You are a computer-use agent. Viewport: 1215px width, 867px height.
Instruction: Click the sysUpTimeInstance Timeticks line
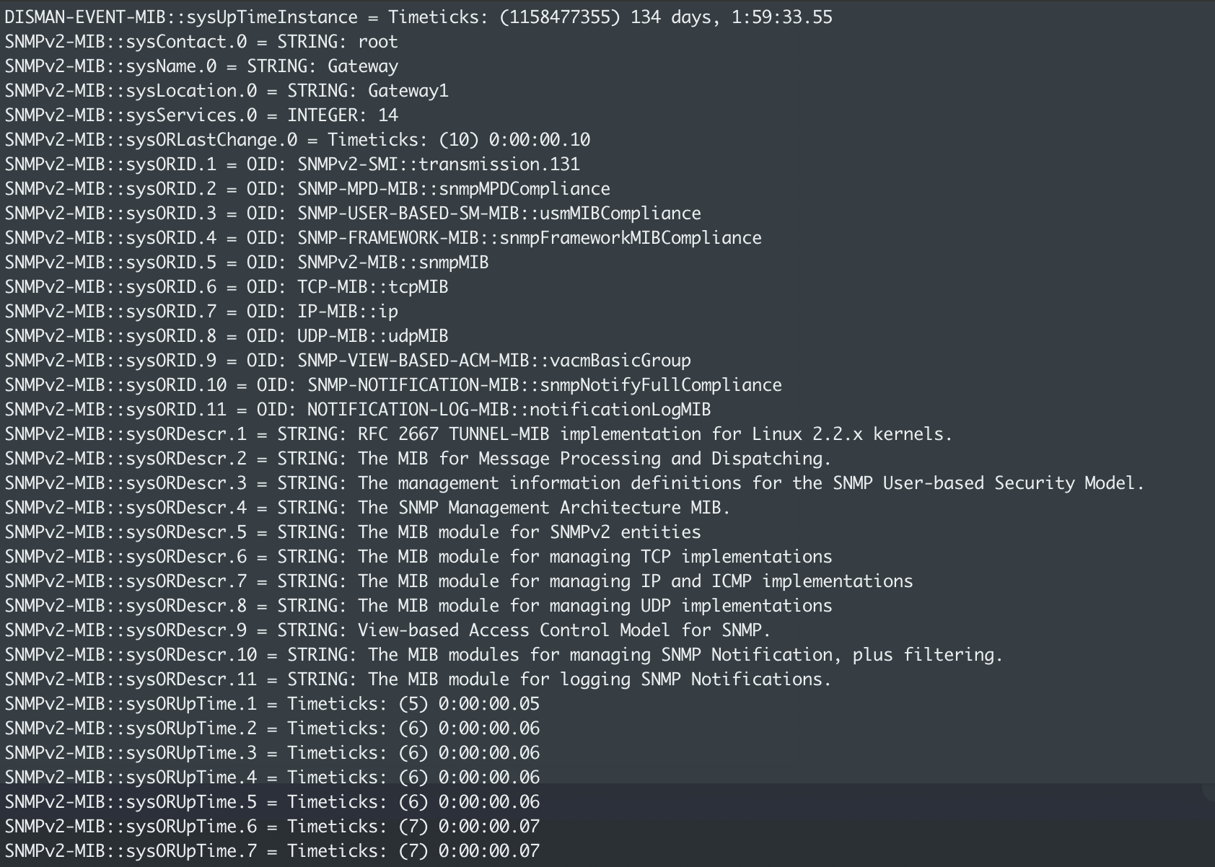418,17
